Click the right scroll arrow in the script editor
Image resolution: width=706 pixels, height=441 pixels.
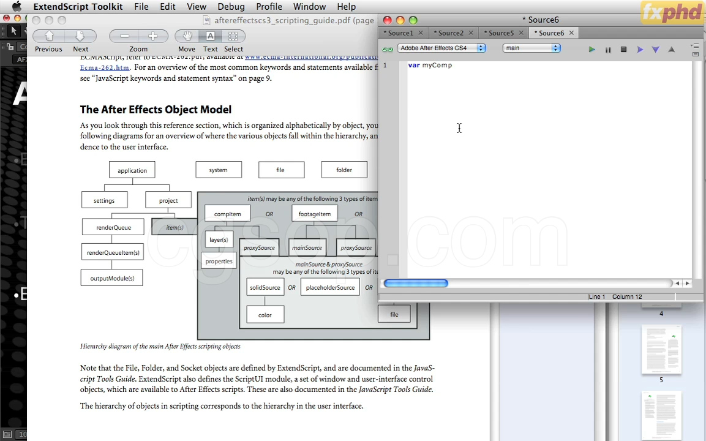[687, 284]
